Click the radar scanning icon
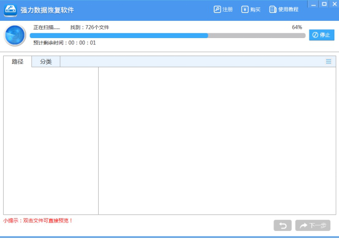The image size is (339, 239). pyautogui.click(x=15, y=35)
